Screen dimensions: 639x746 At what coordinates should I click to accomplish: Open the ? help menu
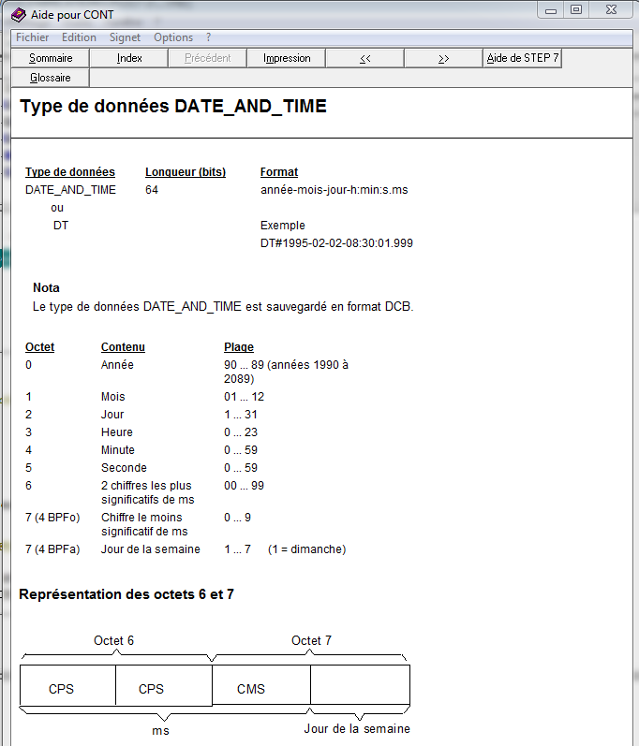point(208,37)
